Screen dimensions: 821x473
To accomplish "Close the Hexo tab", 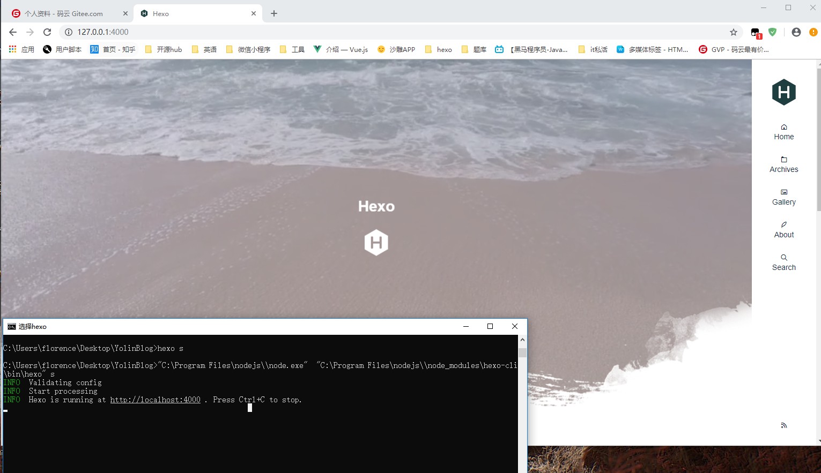I will (x=254, y=13).
